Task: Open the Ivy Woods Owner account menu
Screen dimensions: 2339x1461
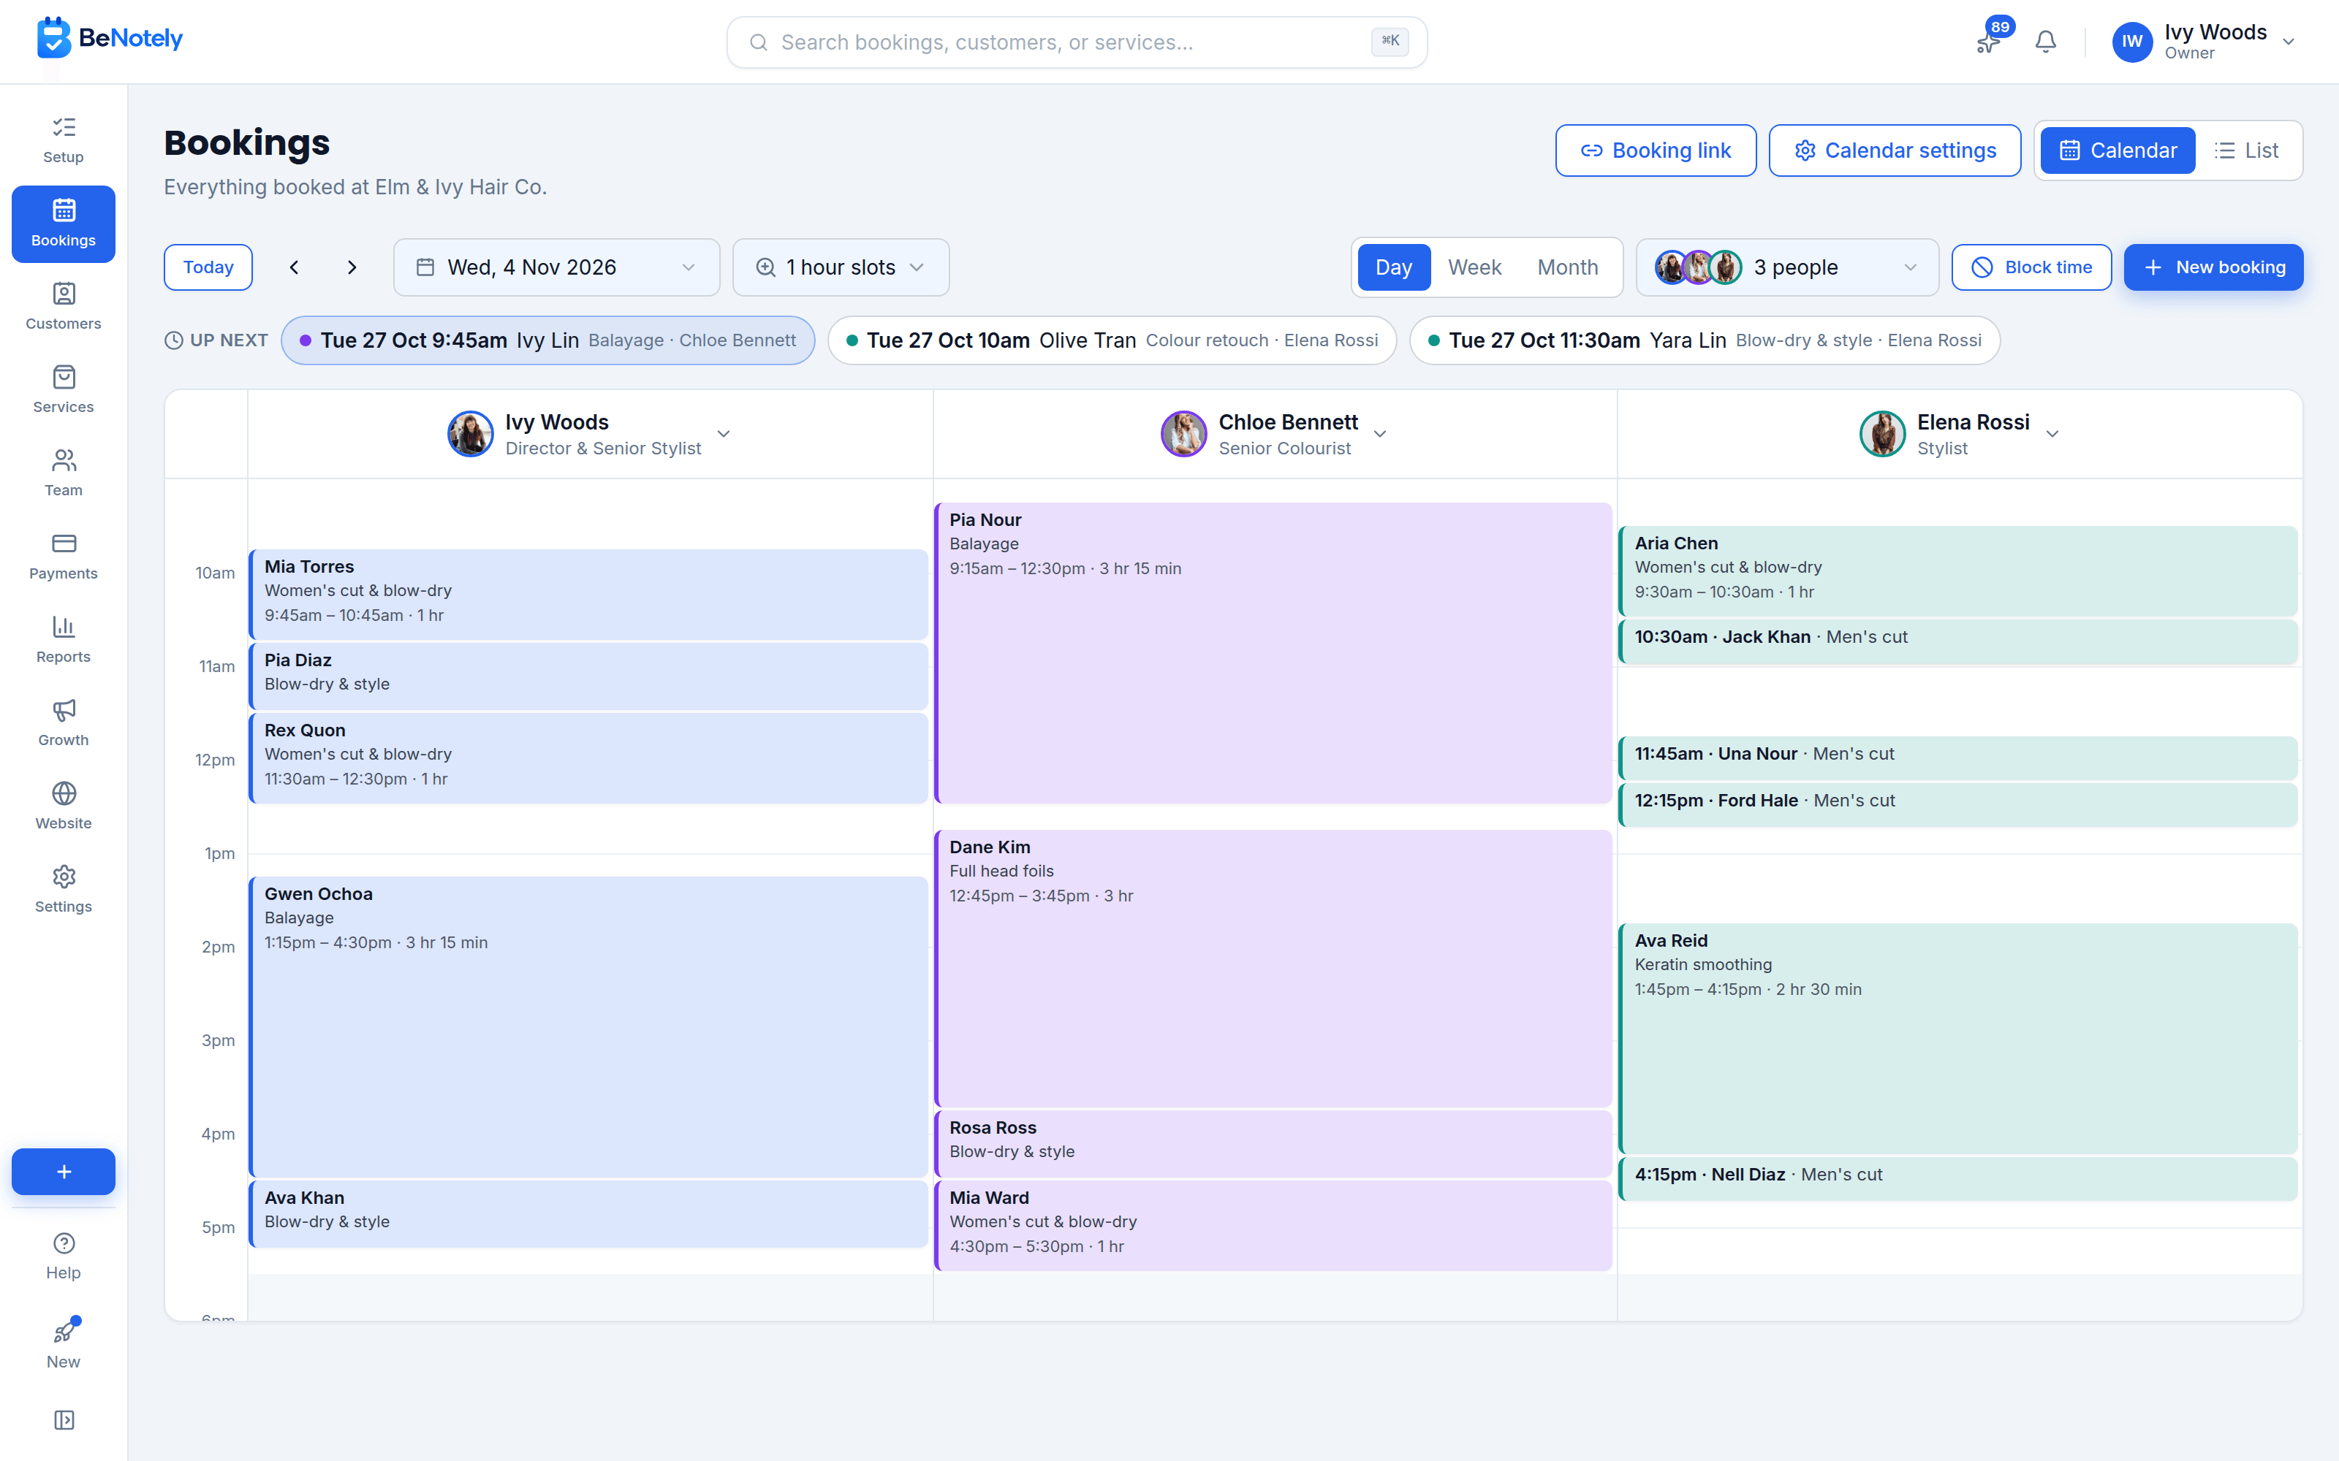Action: pyautogui.click(x=2203, y=42)
